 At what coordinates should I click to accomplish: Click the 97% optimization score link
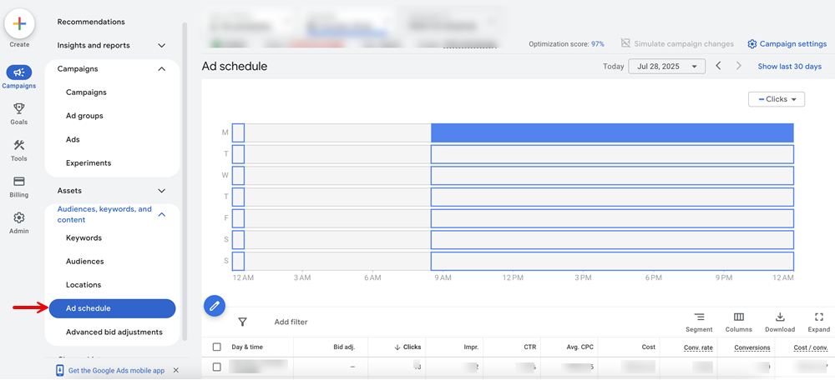click(598, 44)
